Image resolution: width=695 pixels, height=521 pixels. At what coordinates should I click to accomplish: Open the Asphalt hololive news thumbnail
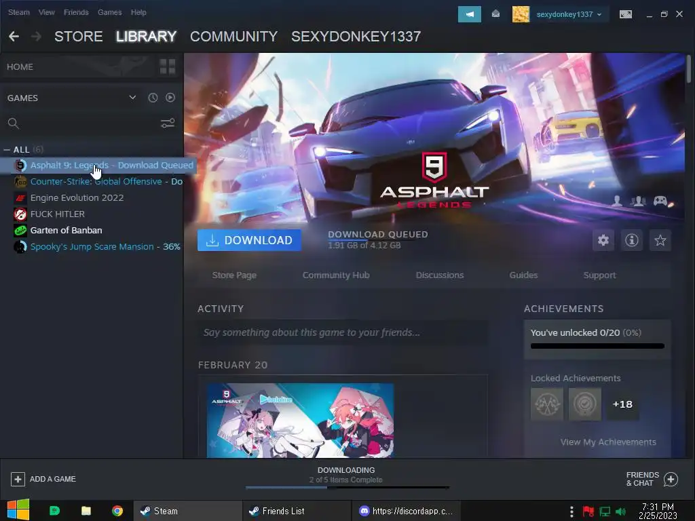300,421
